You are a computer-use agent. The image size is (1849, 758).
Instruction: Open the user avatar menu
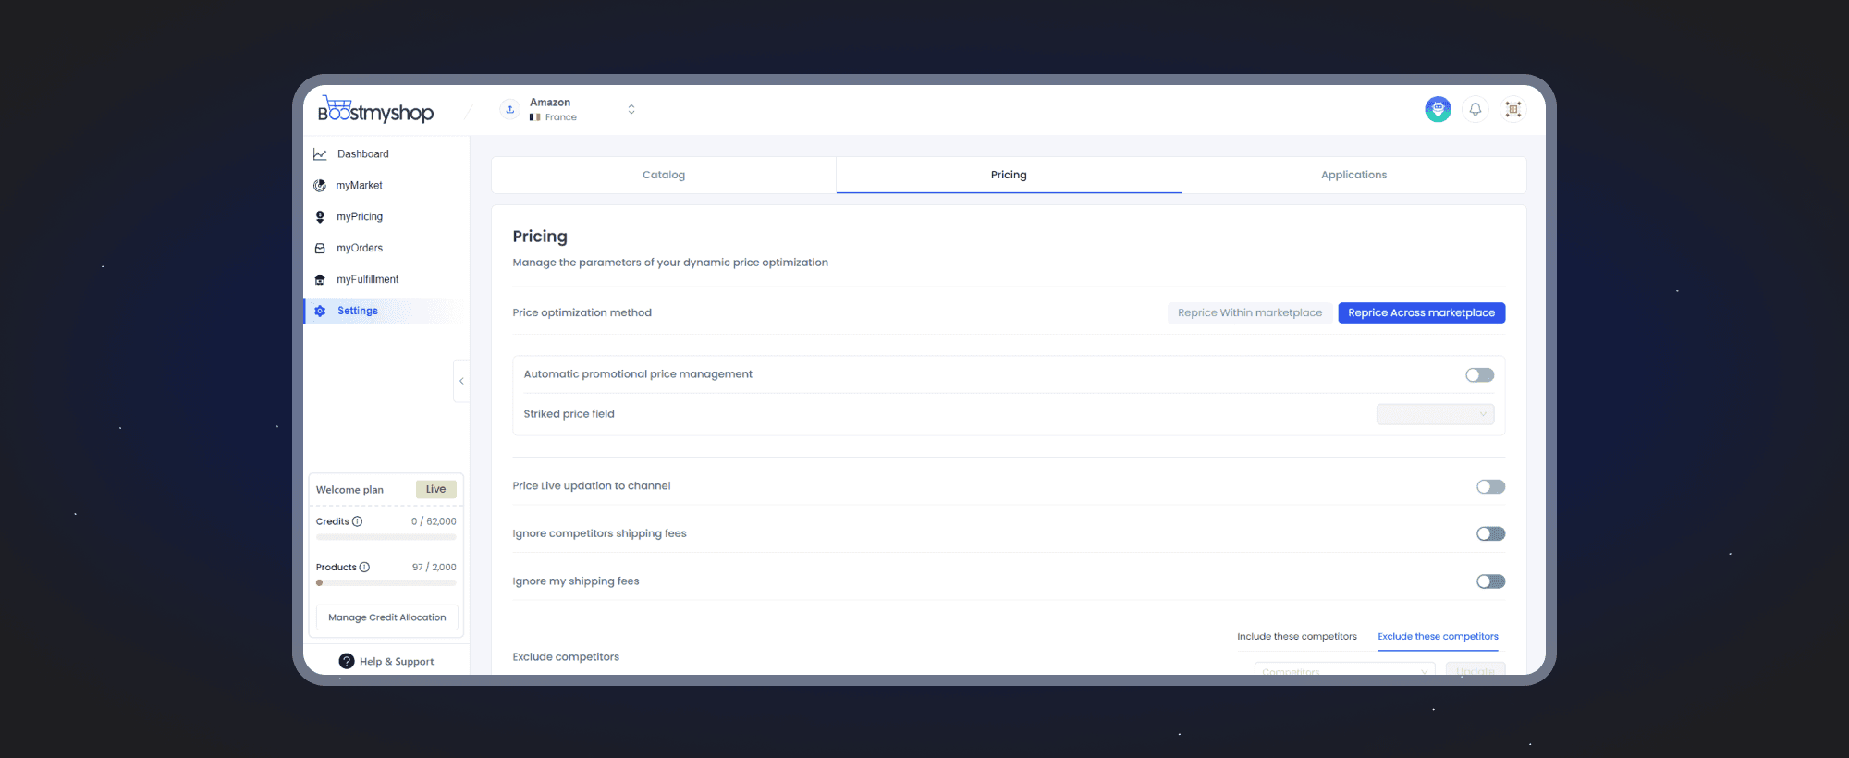click(x=1438, y=109)
